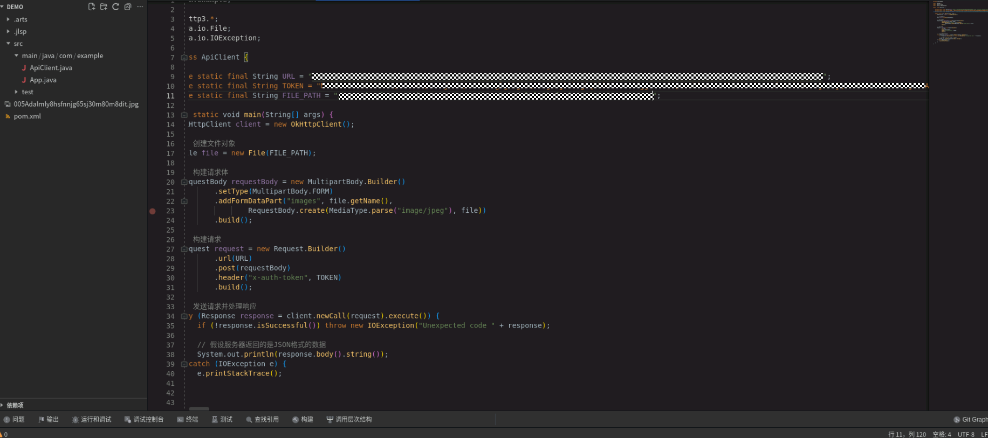988x438 pixels.
Task: Click the printStackTrace call on line 40
Action: 237,374
